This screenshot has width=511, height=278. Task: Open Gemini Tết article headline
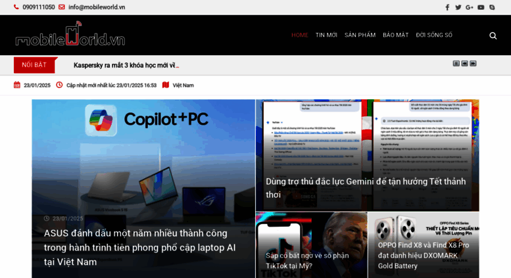(366, 188)
